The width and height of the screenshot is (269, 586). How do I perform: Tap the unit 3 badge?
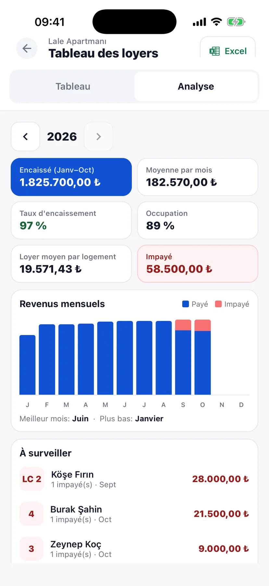pos(32,549)
